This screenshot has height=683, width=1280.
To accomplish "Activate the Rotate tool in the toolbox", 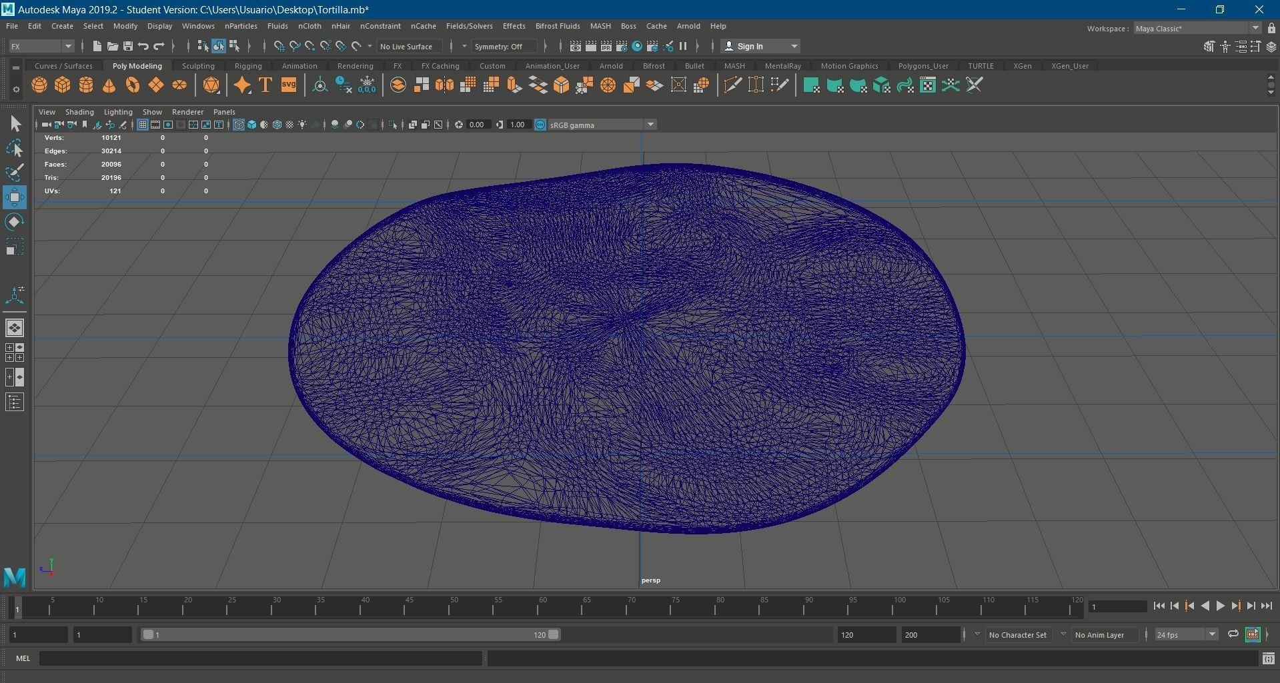I will click(15, 222).
